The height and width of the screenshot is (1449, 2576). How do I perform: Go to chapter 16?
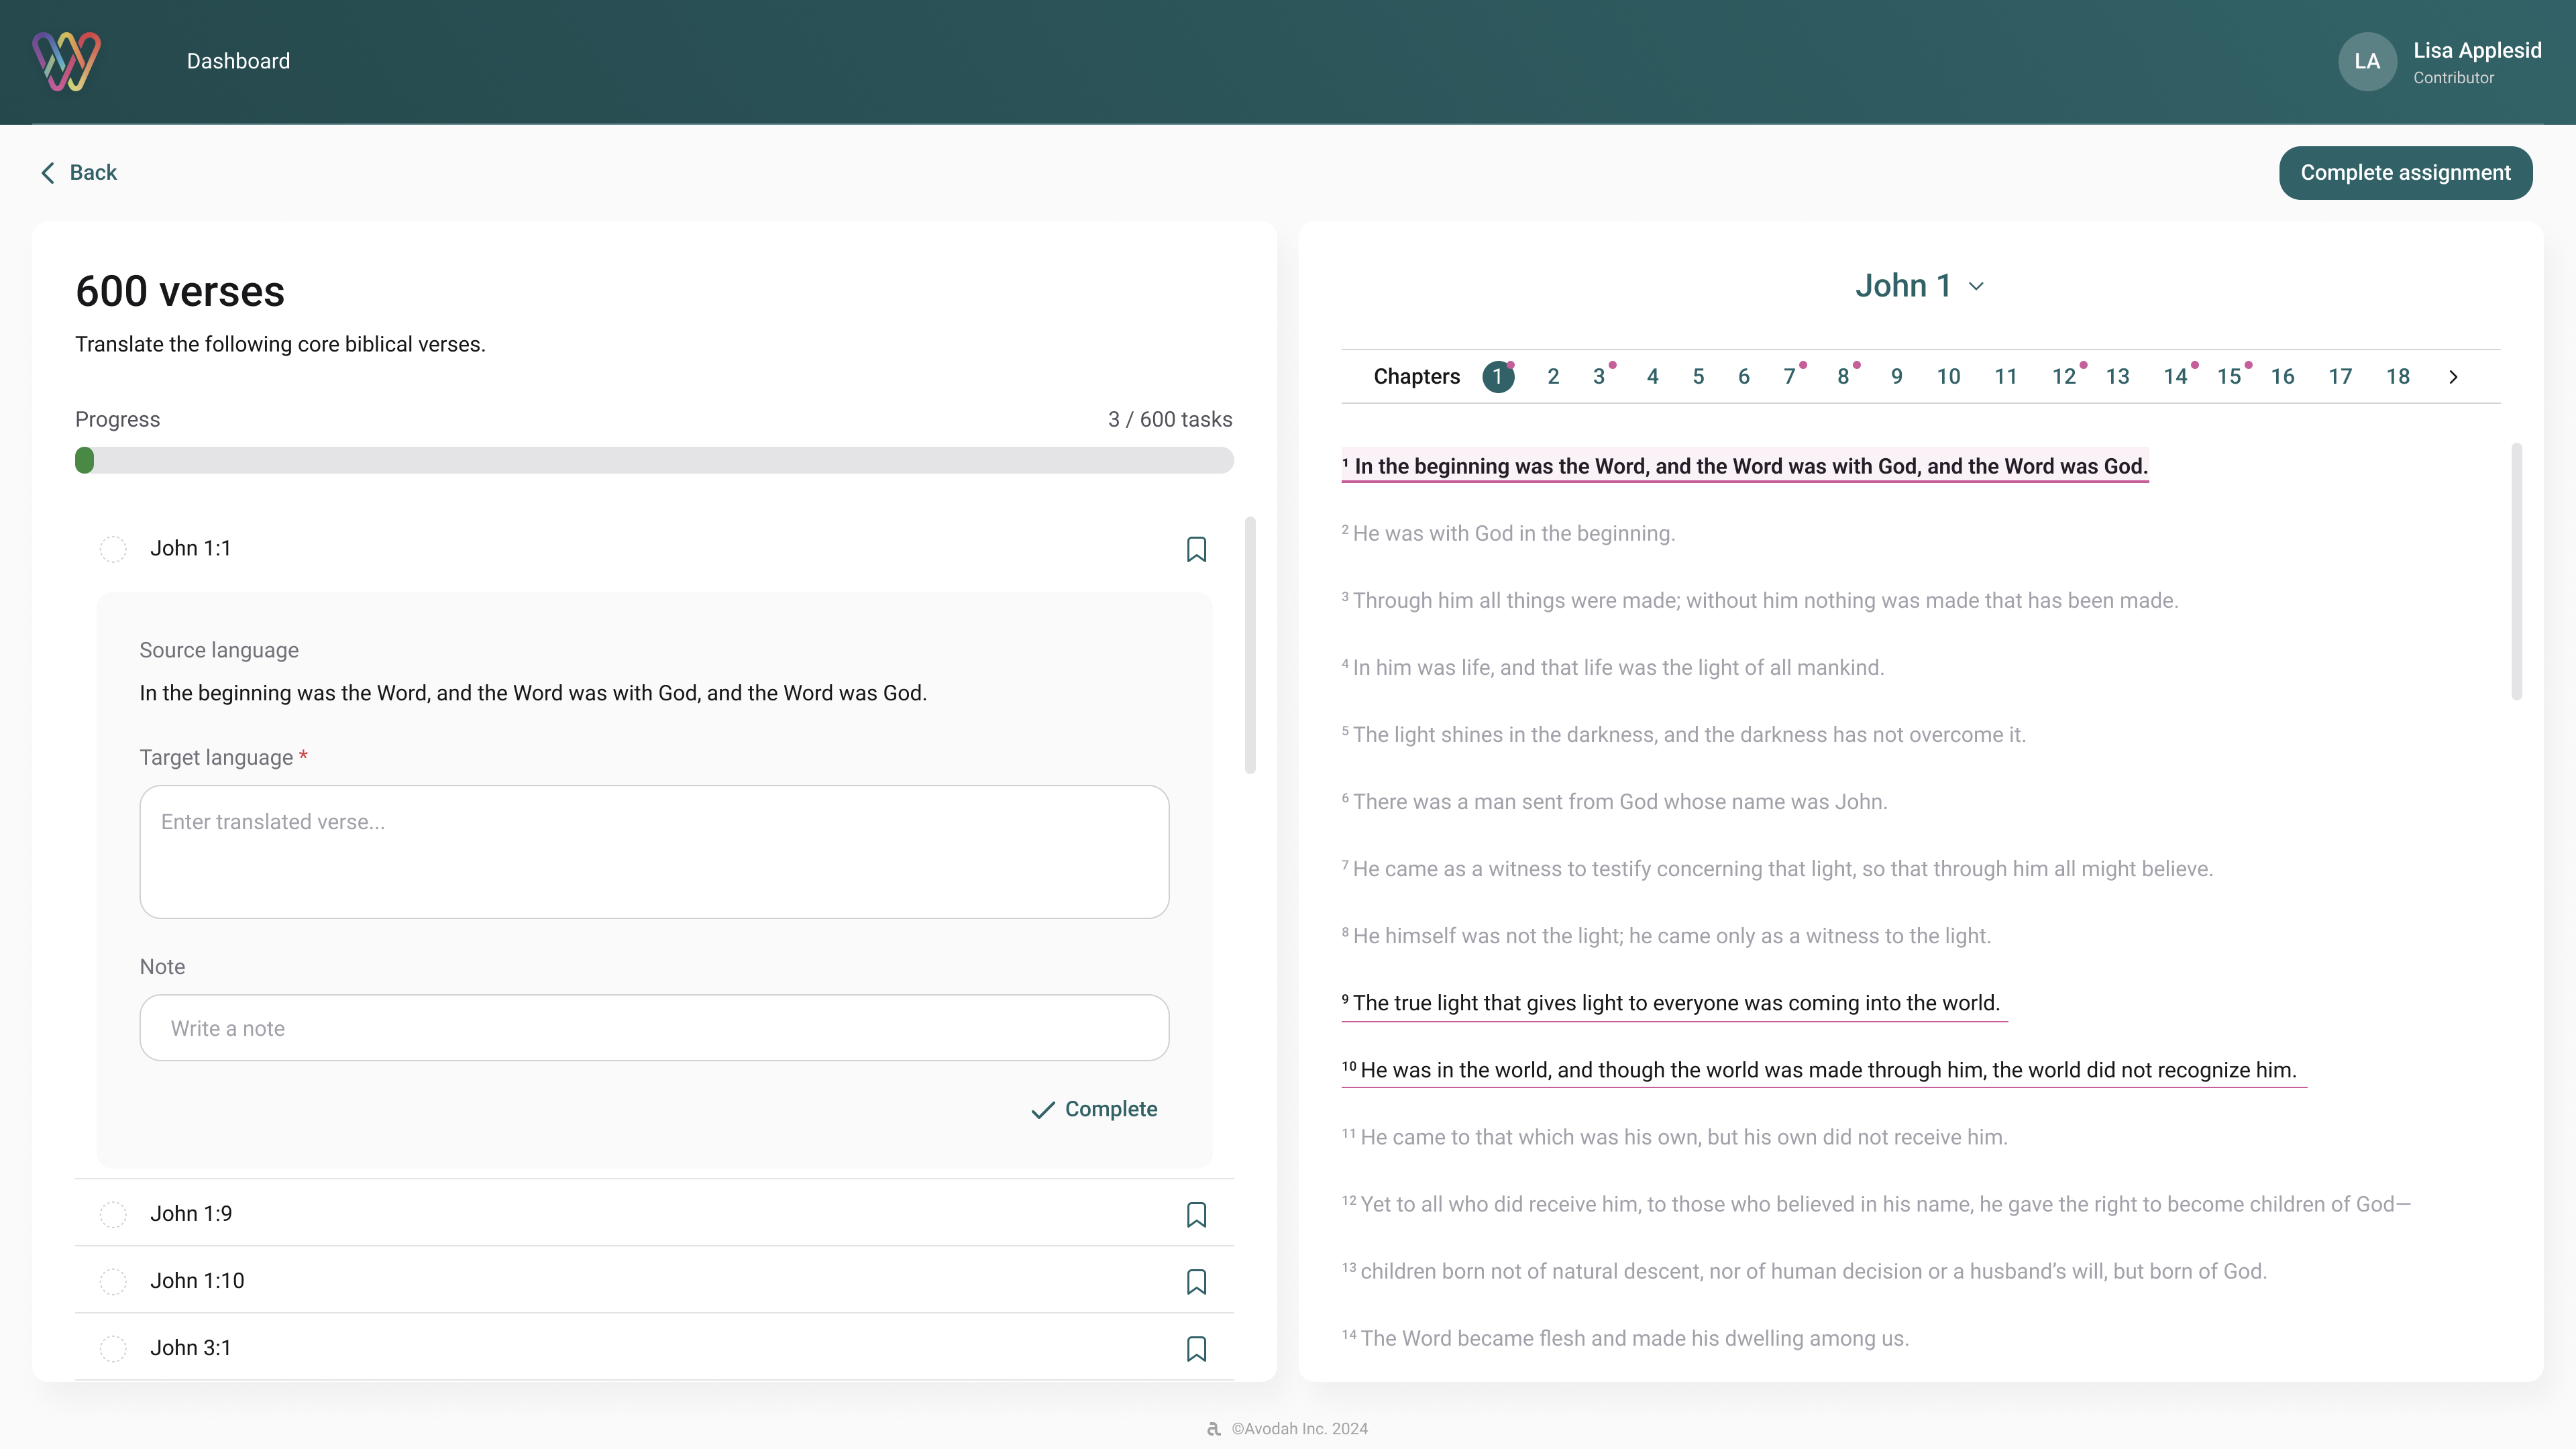[2283, 377]
